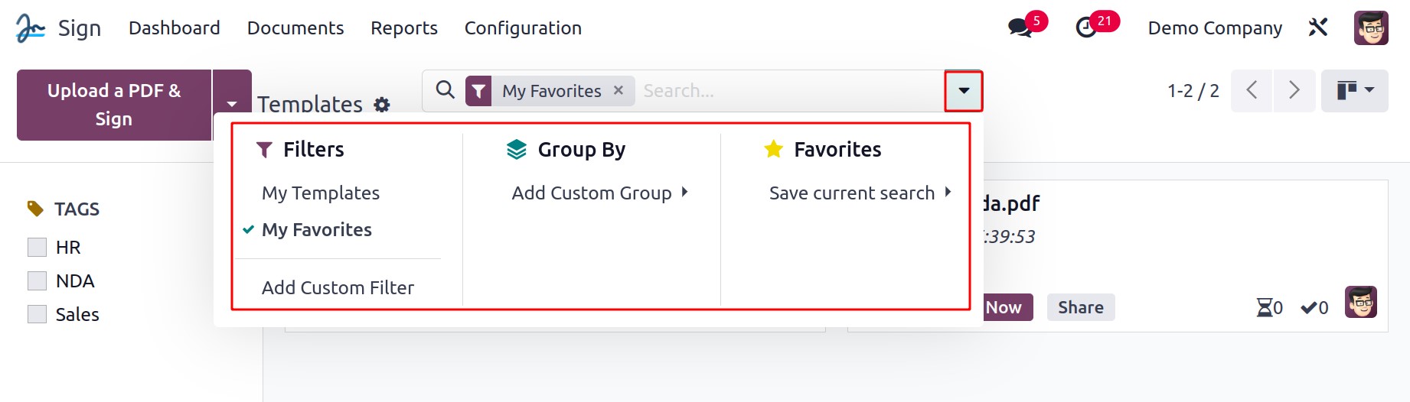Click the Templates settings gear icon
The image size is (1410, 402).
pyautogui.click(x=382, y=105)
